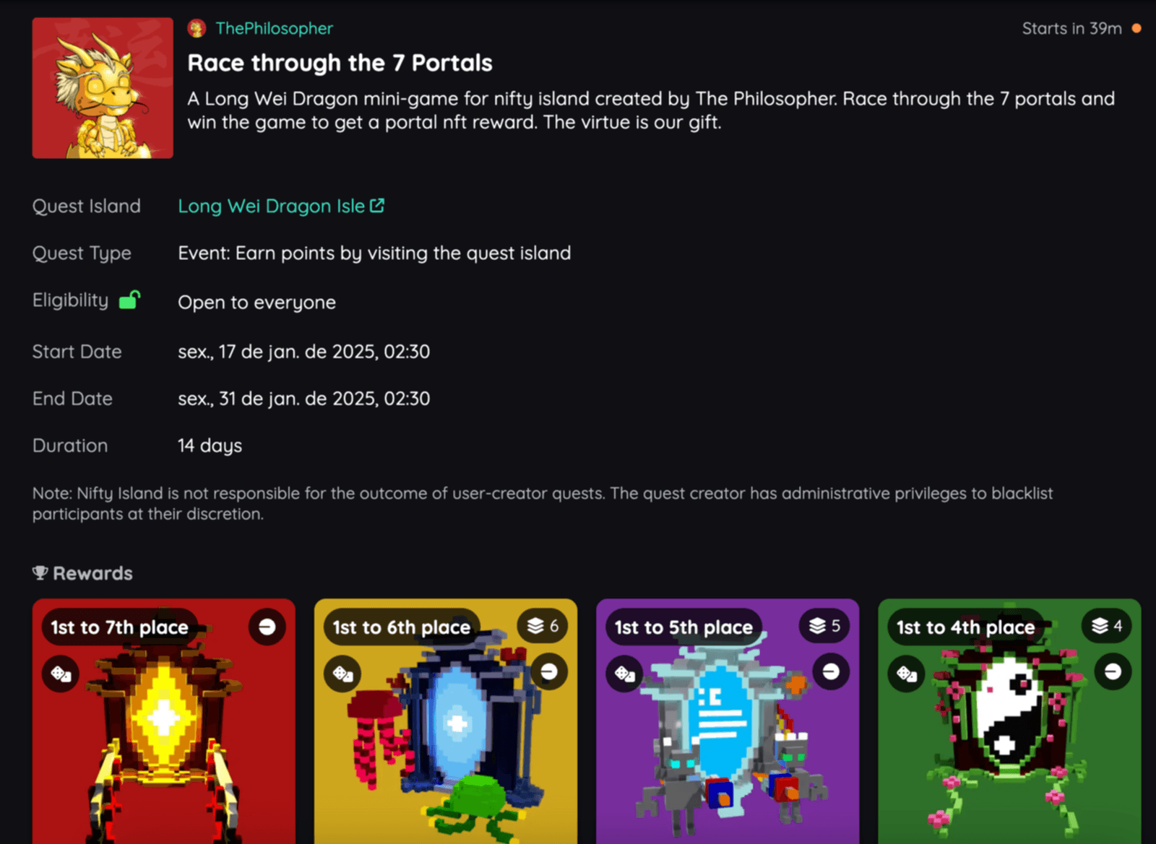Click the green unlocked padlock icon
This screenshot has height=844, width=1156.
[129, 299]
